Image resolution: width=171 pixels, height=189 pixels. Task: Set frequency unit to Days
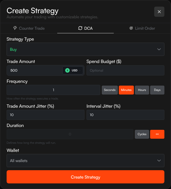coord(157,90)
